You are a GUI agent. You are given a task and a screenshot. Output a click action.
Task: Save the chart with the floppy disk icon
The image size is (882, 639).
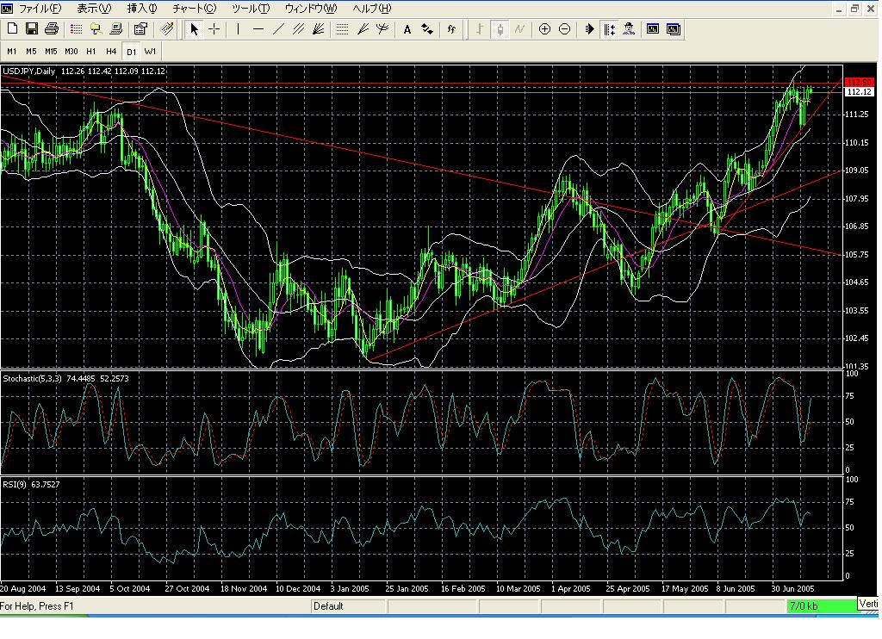[32, 29]
